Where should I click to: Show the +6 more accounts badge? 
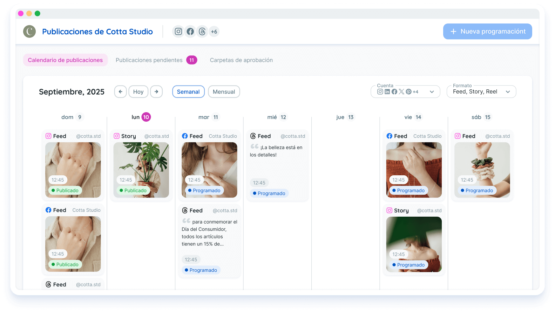214,32
